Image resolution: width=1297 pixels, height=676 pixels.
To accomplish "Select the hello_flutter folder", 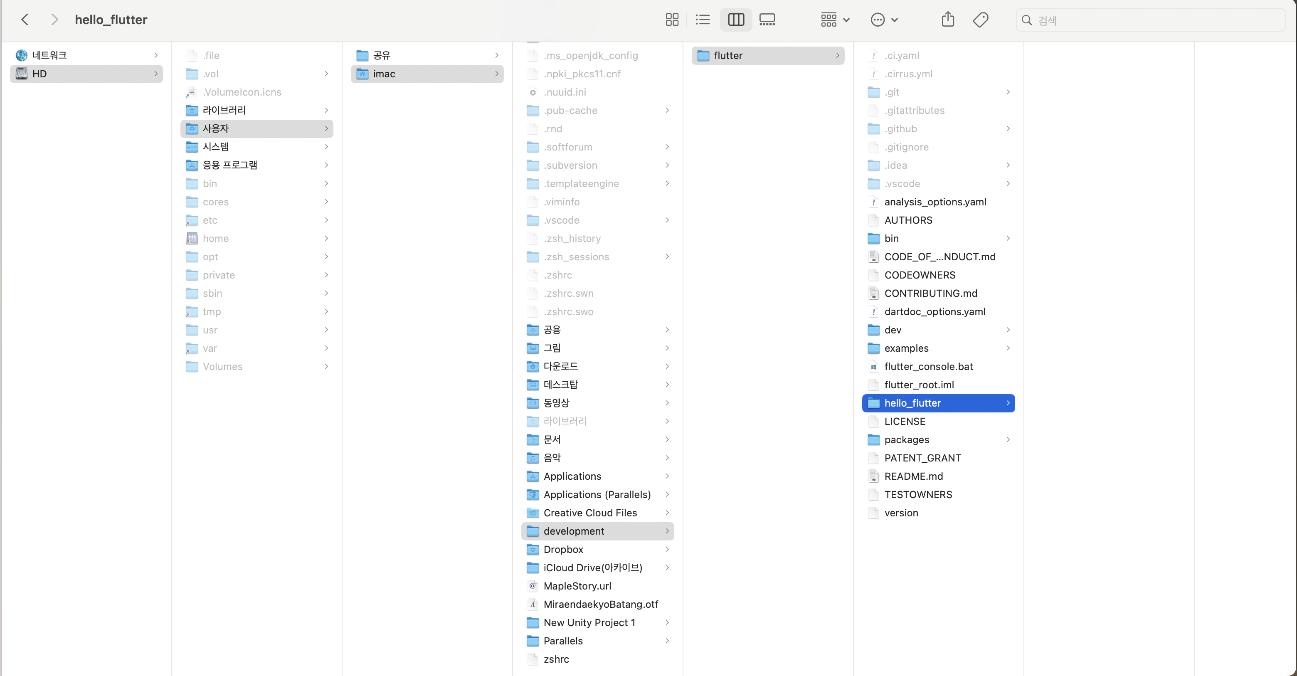I will (939, 403).
